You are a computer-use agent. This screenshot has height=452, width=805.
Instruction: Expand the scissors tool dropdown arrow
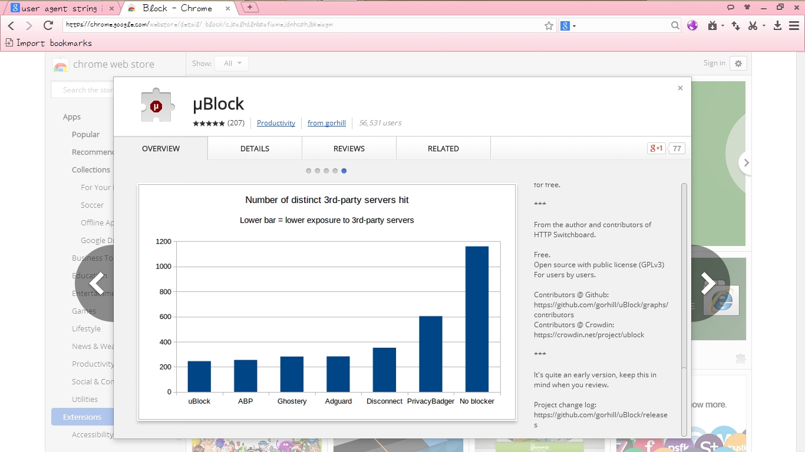pos(764,26)
